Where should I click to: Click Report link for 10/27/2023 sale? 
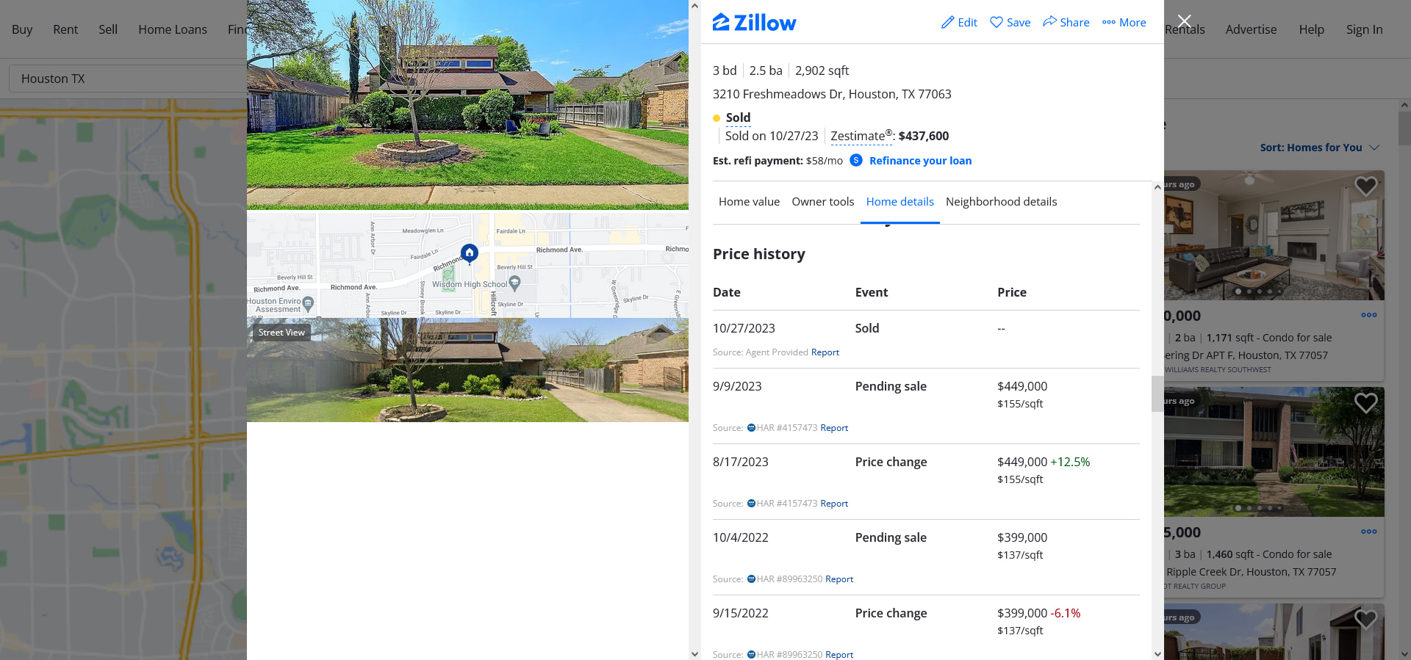[x=825, y=352]
